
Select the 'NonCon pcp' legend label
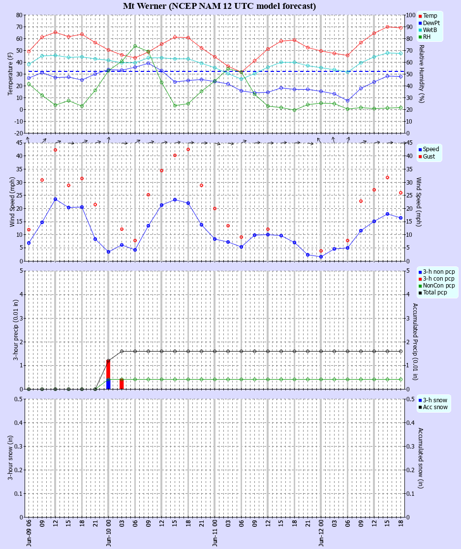pyautogui.click(x=439, y=286)
